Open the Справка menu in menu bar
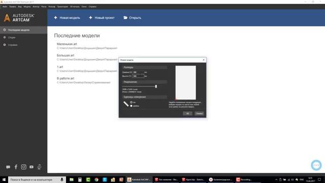The width and height of the screenshot is (325, 183). click(x=92, y=7)
